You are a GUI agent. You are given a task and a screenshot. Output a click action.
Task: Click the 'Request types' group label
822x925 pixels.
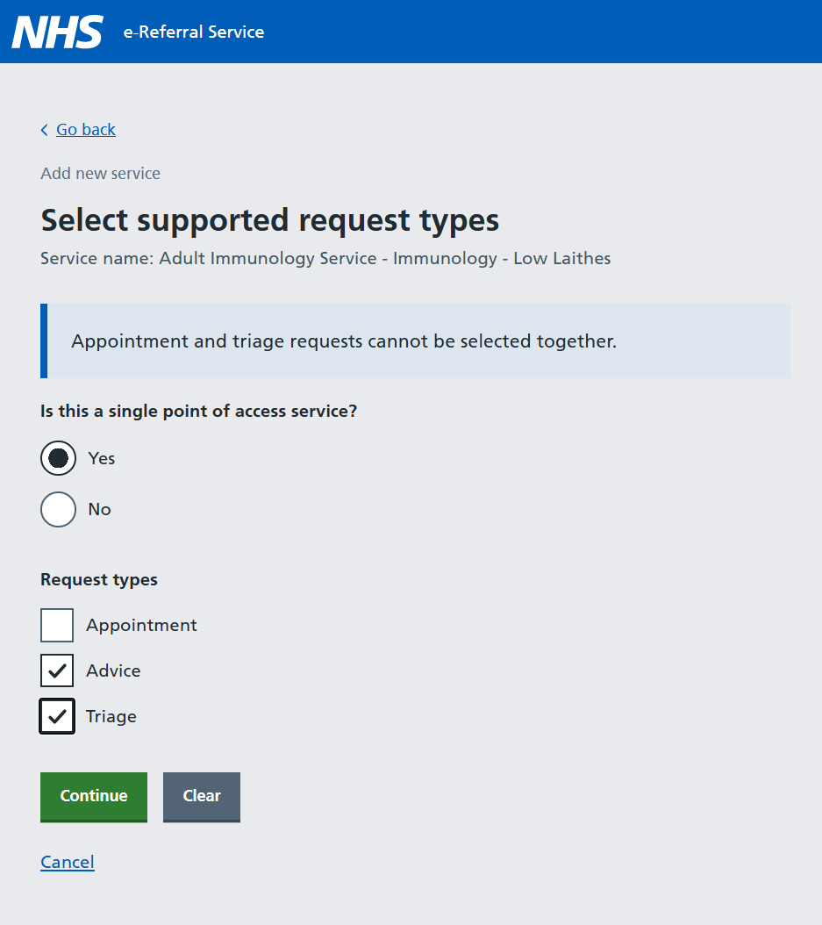tap(99, 580)
